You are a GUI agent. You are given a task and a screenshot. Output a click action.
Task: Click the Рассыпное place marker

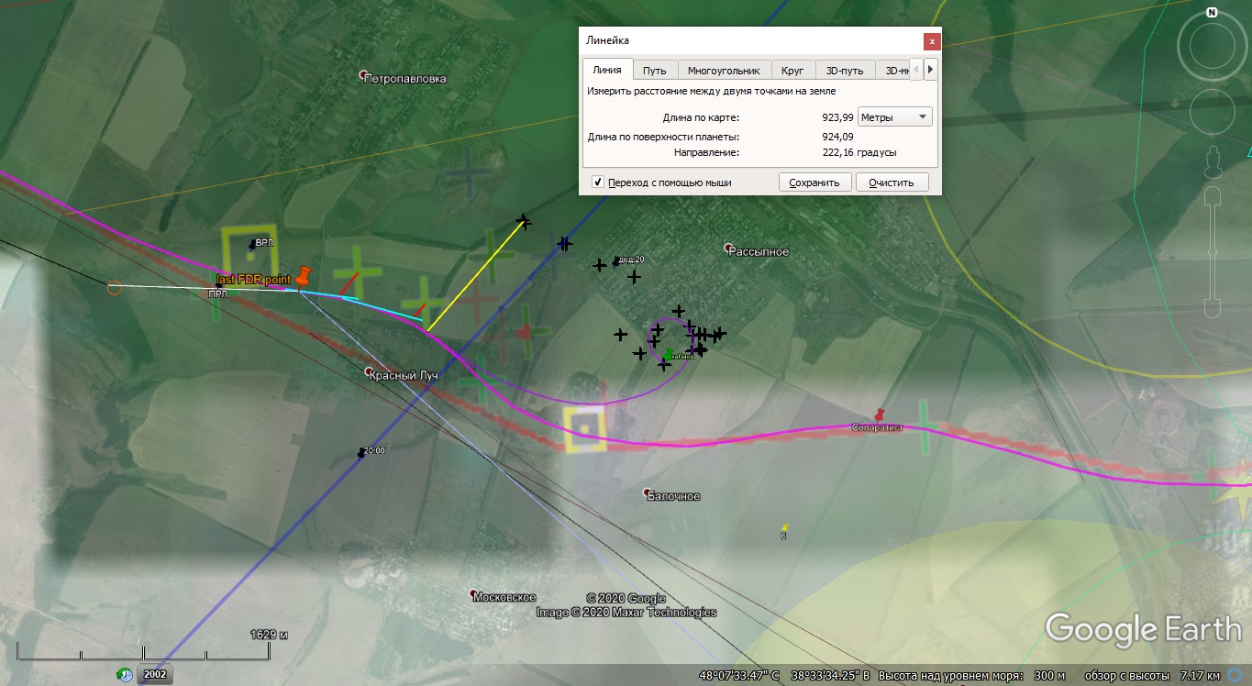pyautogui.click(x=728, y=248)
